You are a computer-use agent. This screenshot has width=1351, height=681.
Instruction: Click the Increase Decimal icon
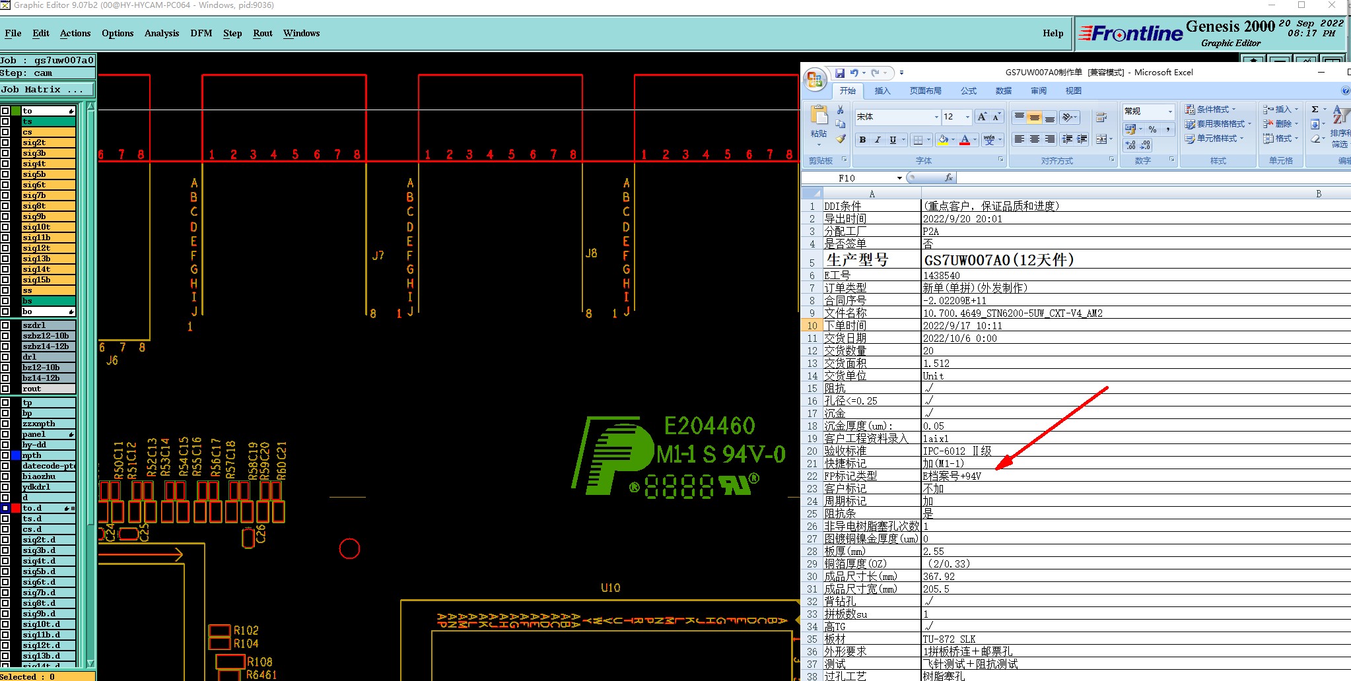[1131, 145]
